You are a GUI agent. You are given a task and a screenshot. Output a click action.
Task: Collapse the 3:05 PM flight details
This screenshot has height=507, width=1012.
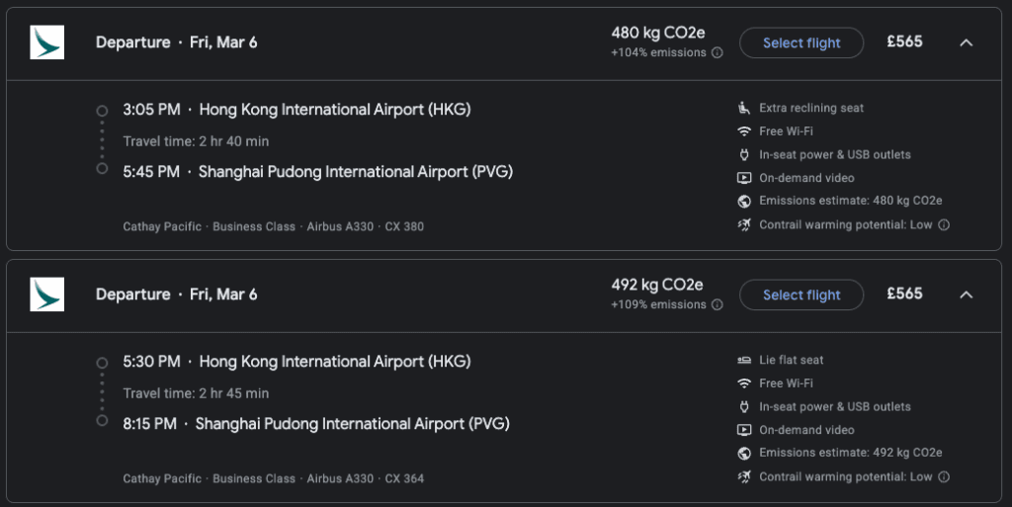pyautogui.click(x=967, y=42)
